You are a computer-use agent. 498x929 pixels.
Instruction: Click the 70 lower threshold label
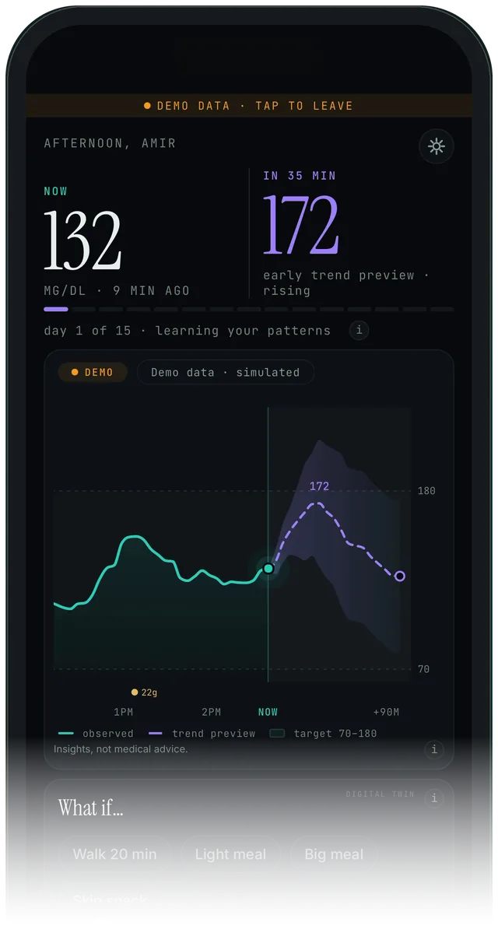(x=423, y=669)
